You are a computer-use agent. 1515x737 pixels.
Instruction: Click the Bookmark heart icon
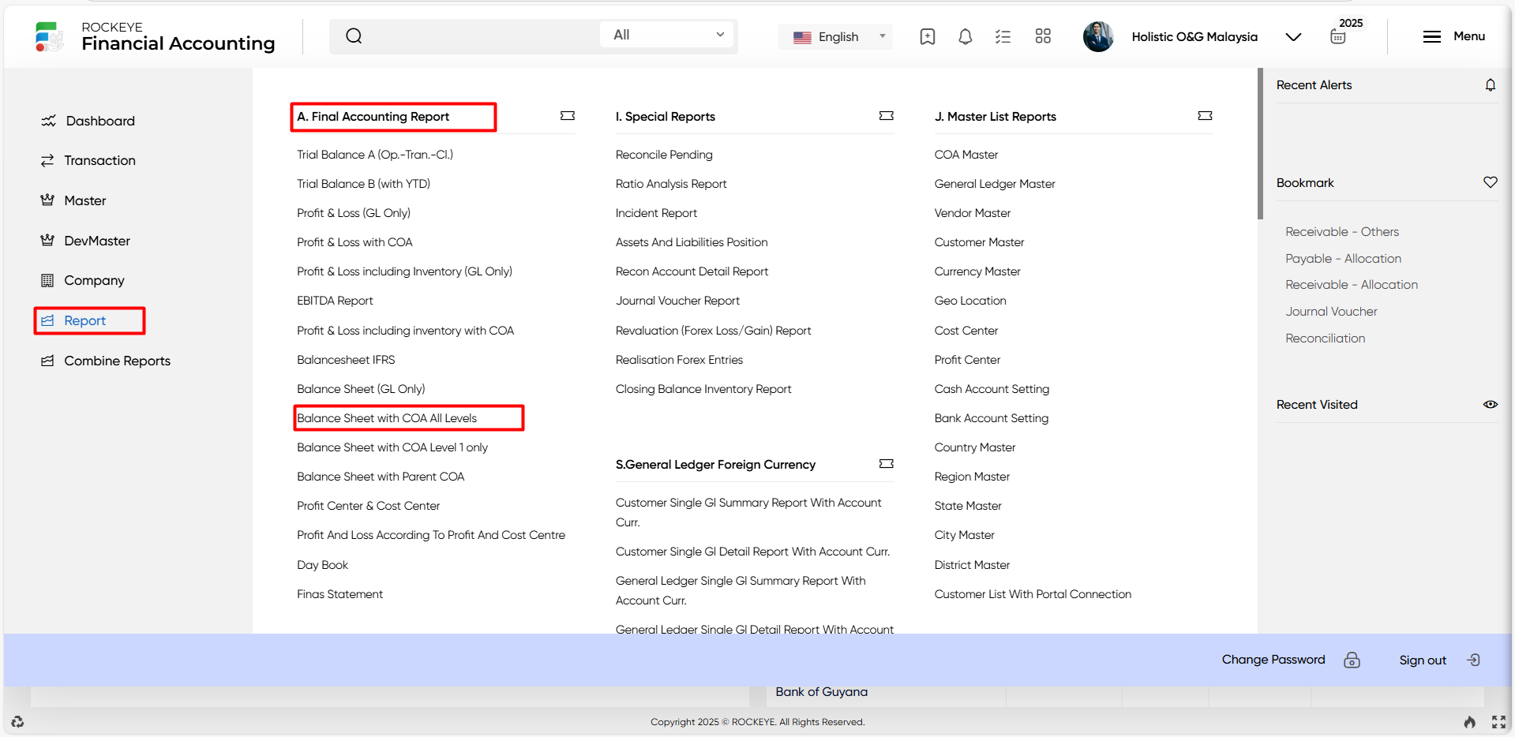point(1490,182)
